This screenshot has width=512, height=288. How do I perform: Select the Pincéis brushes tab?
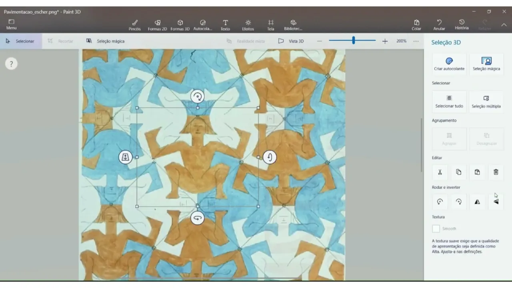click(135, 25)
